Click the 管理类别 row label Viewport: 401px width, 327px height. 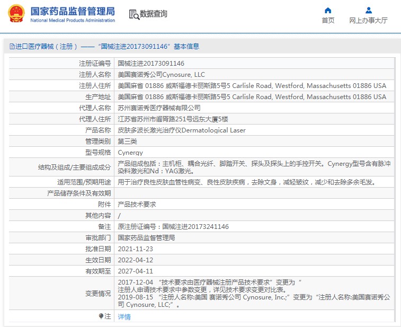[x=98, y=141]
